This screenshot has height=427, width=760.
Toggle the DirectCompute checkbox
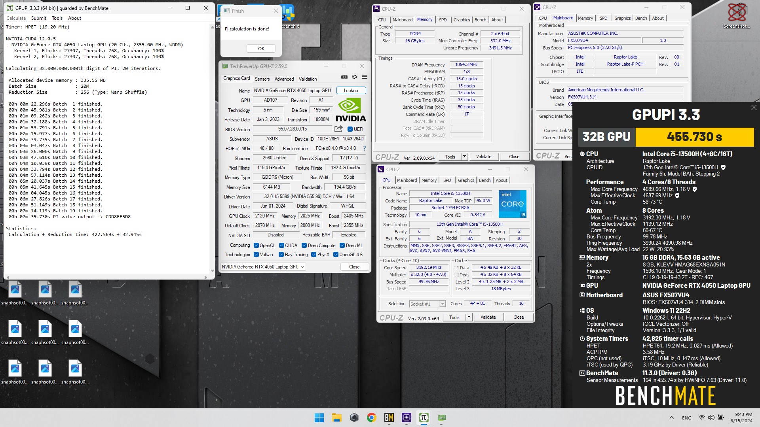pos(304,246)
